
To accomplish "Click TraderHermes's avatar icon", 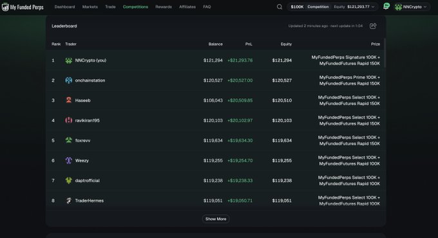I will (x=69, y=201).
